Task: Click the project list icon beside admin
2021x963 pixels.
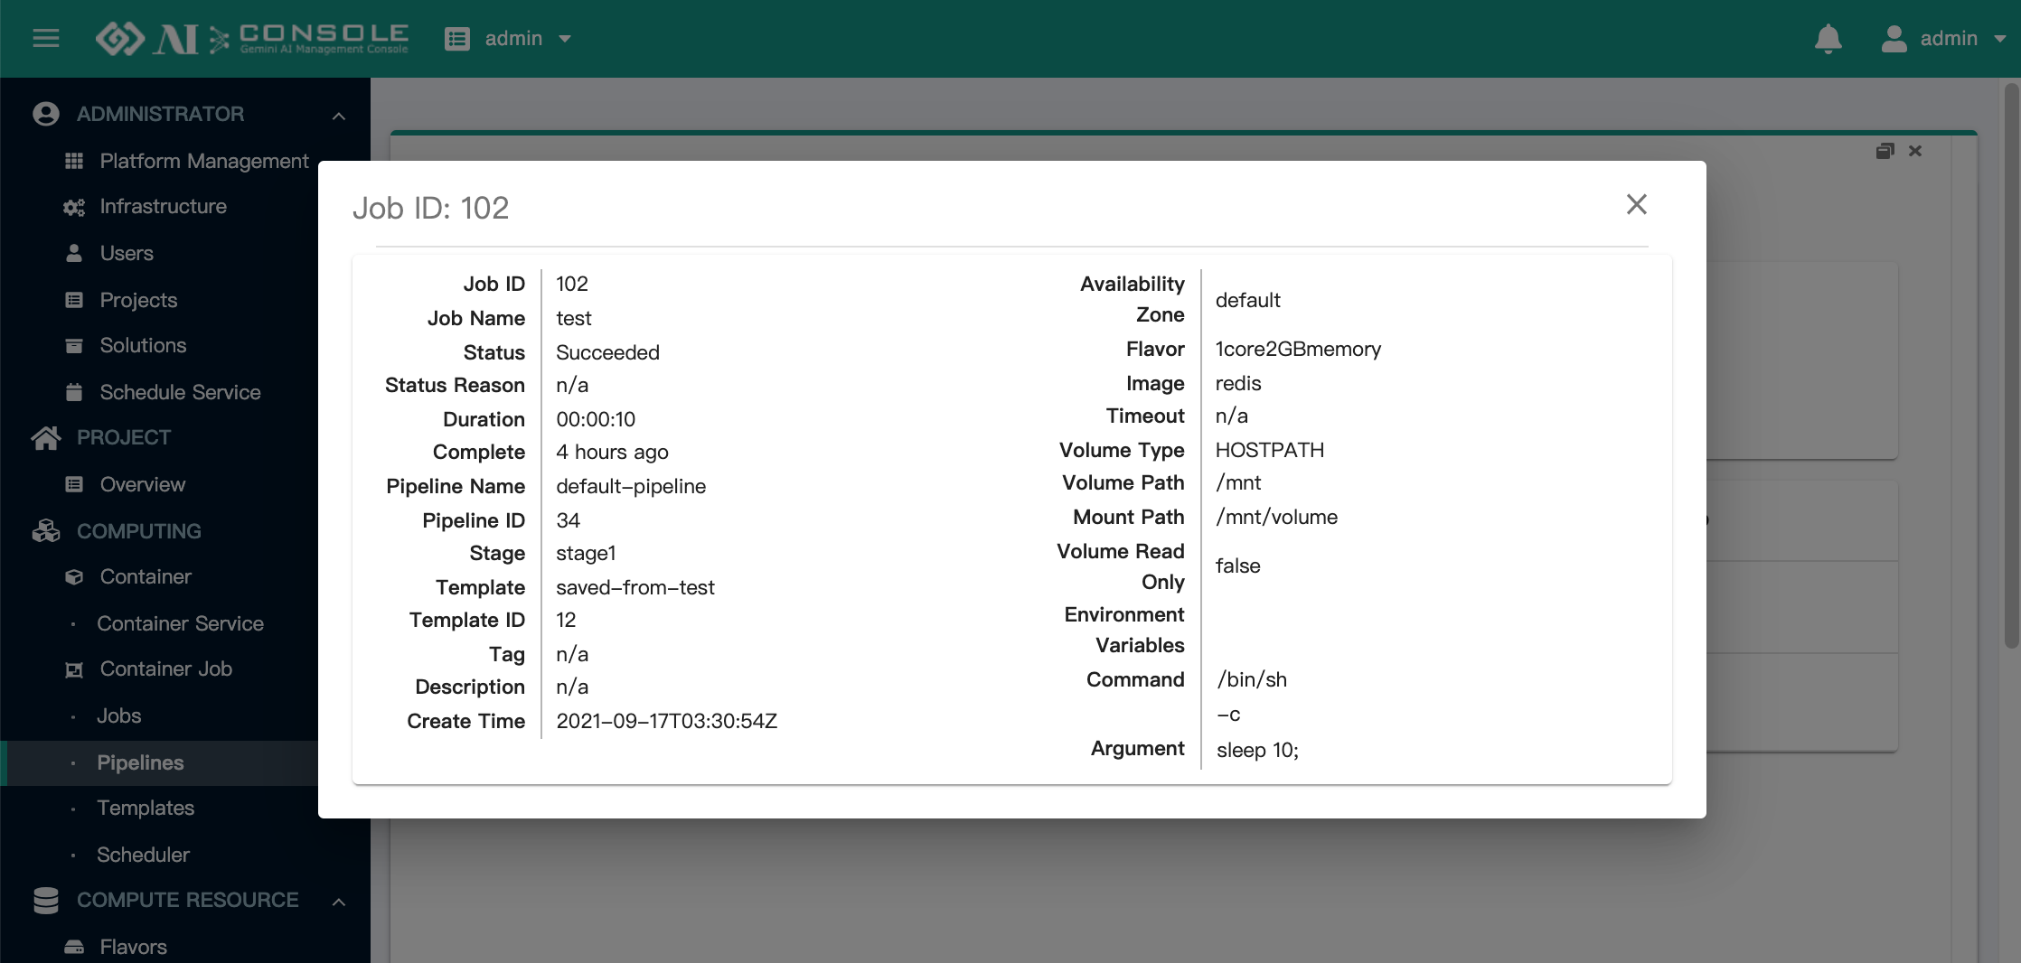Action: coord(457,39)
